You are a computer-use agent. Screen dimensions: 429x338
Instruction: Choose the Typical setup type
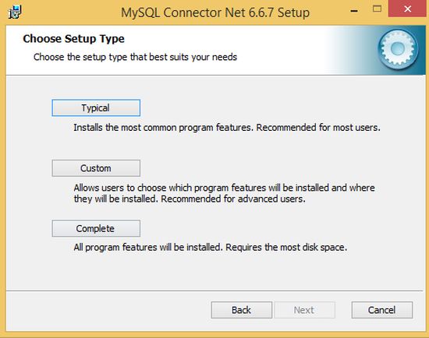(x=96, y=107)
